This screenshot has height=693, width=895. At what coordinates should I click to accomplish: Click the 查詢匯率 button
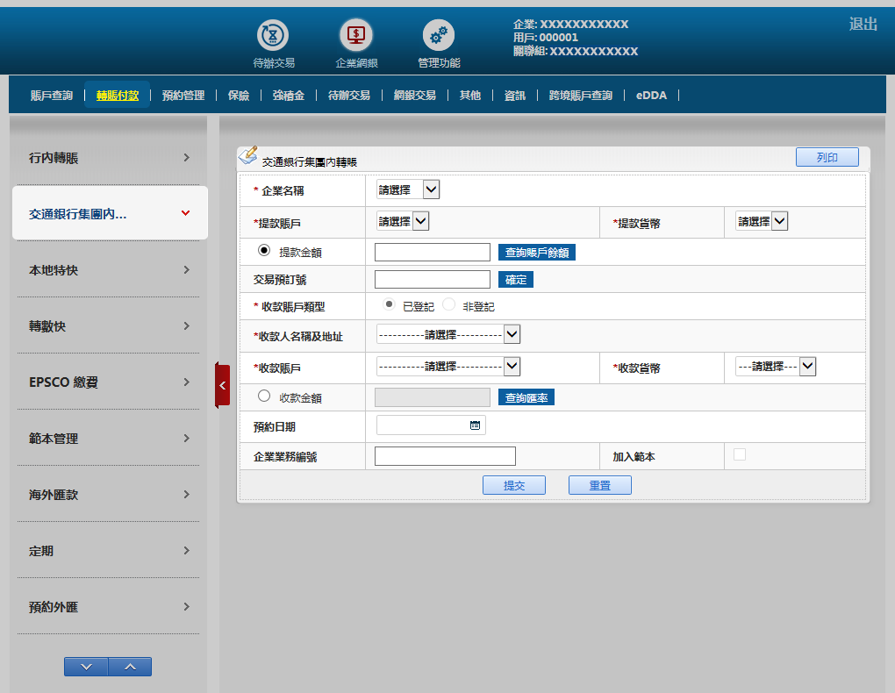(x=526, y=397)
